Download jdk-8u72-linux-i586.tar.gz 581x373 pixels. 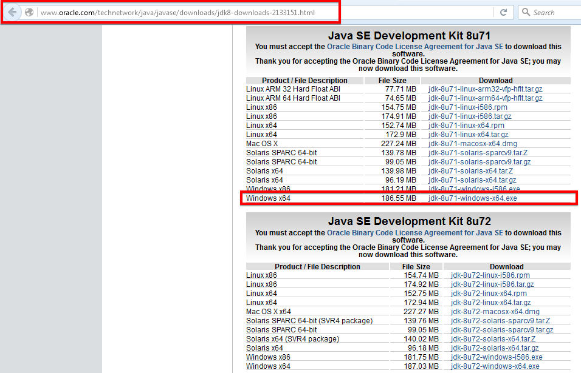[492, 284]
